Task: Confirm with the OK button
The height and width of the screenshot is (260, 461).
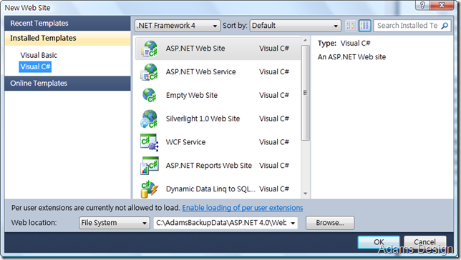Action: (x=379, y=242)
